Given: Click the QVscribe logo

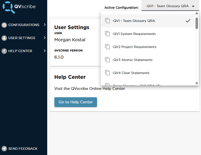Looking at the screenshot, I should point(19,7).
